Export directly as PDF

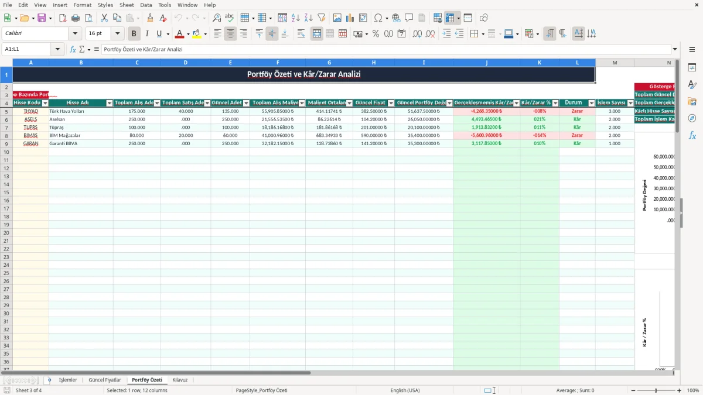(63, 18)
